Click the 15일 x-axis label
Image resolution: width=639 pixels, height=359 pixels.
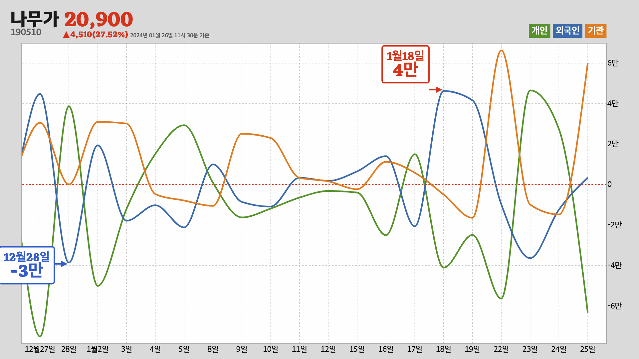coord(357,349)
